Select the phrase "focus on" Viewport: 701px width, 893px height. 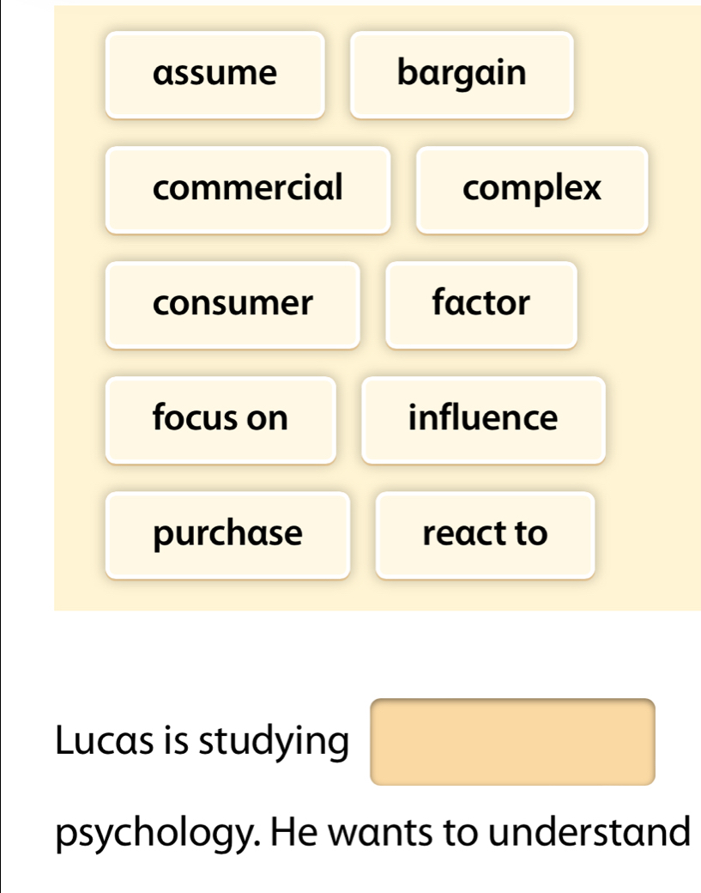[x=221, y=419]
